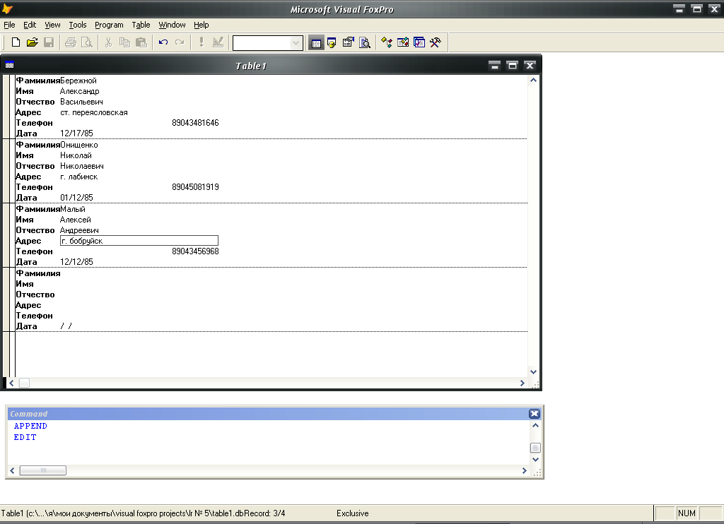Click phone number 89043456968
The image size is (724, 524).
[x=195, y=251]
